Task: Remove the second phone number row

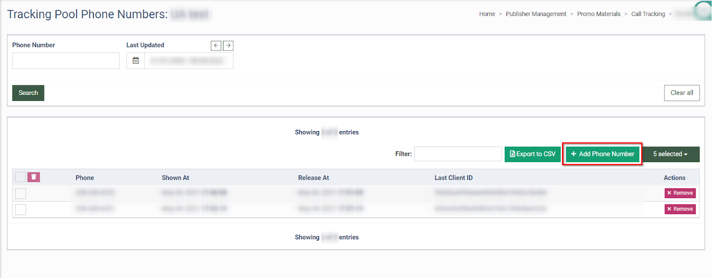Action: 680,209
